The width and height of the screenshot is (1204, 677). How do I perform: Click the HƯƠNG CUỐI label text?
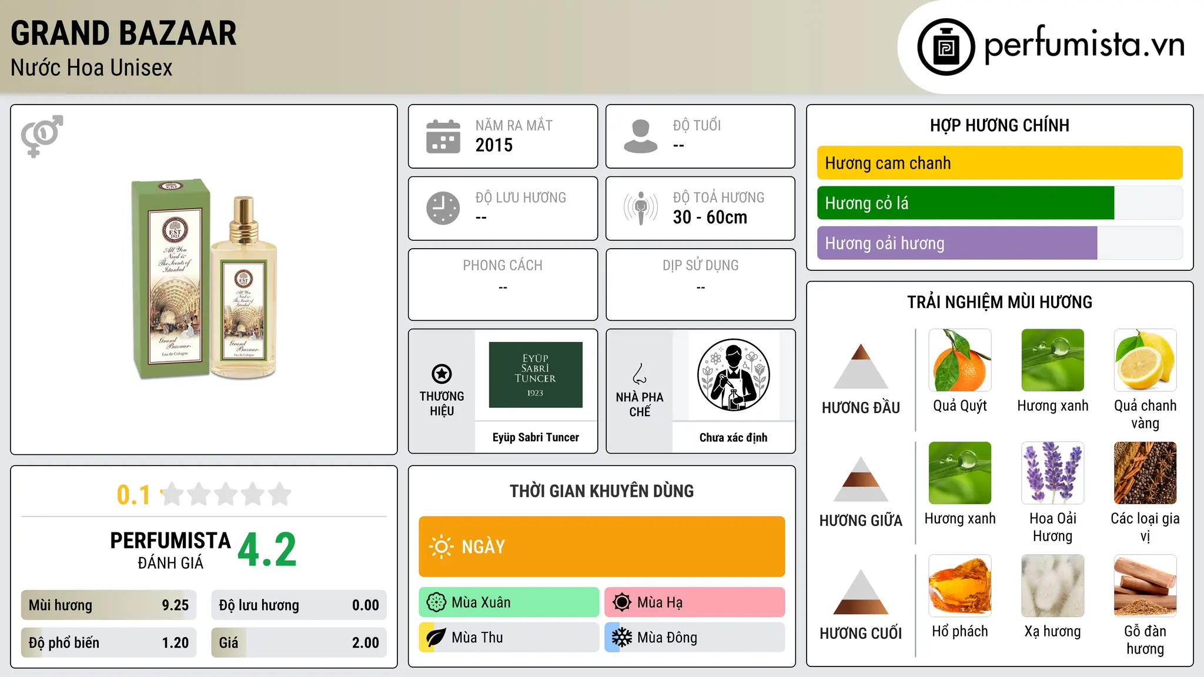pyautogui.click(x=861, y=634)
